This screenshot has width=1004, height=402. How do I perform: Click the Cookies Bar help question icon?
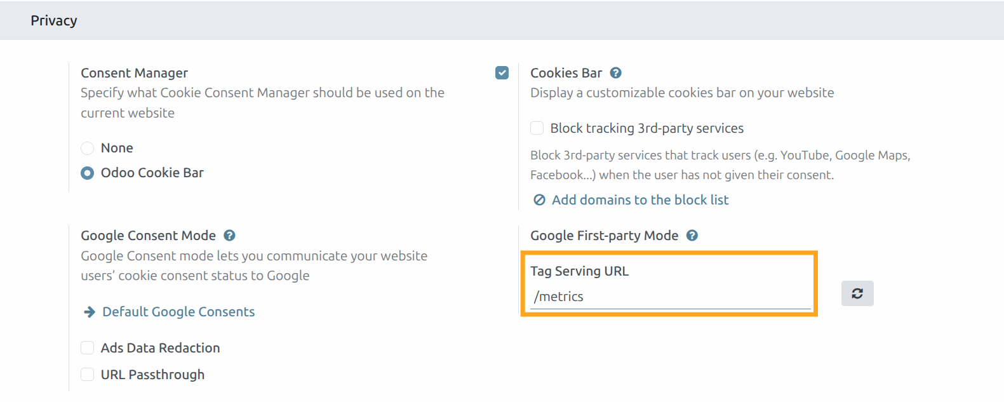(x=615, y=73)
